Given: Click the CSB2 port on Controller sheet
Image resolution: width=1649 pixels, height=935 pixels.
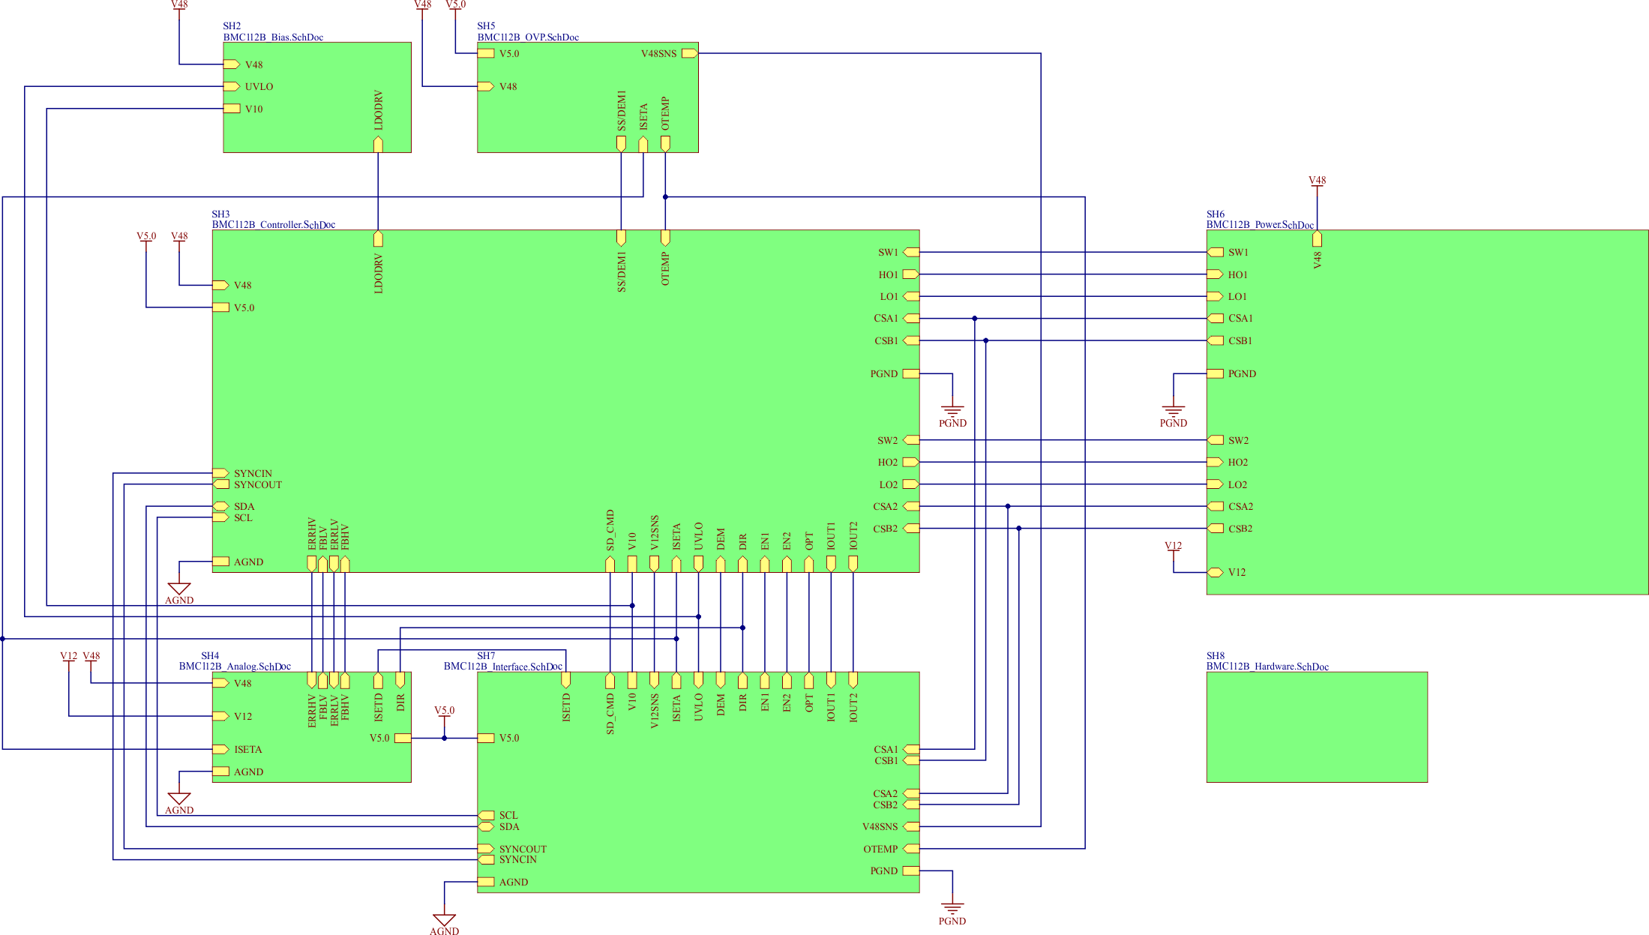Looking at the screenshot, I should tap(910, 529).
